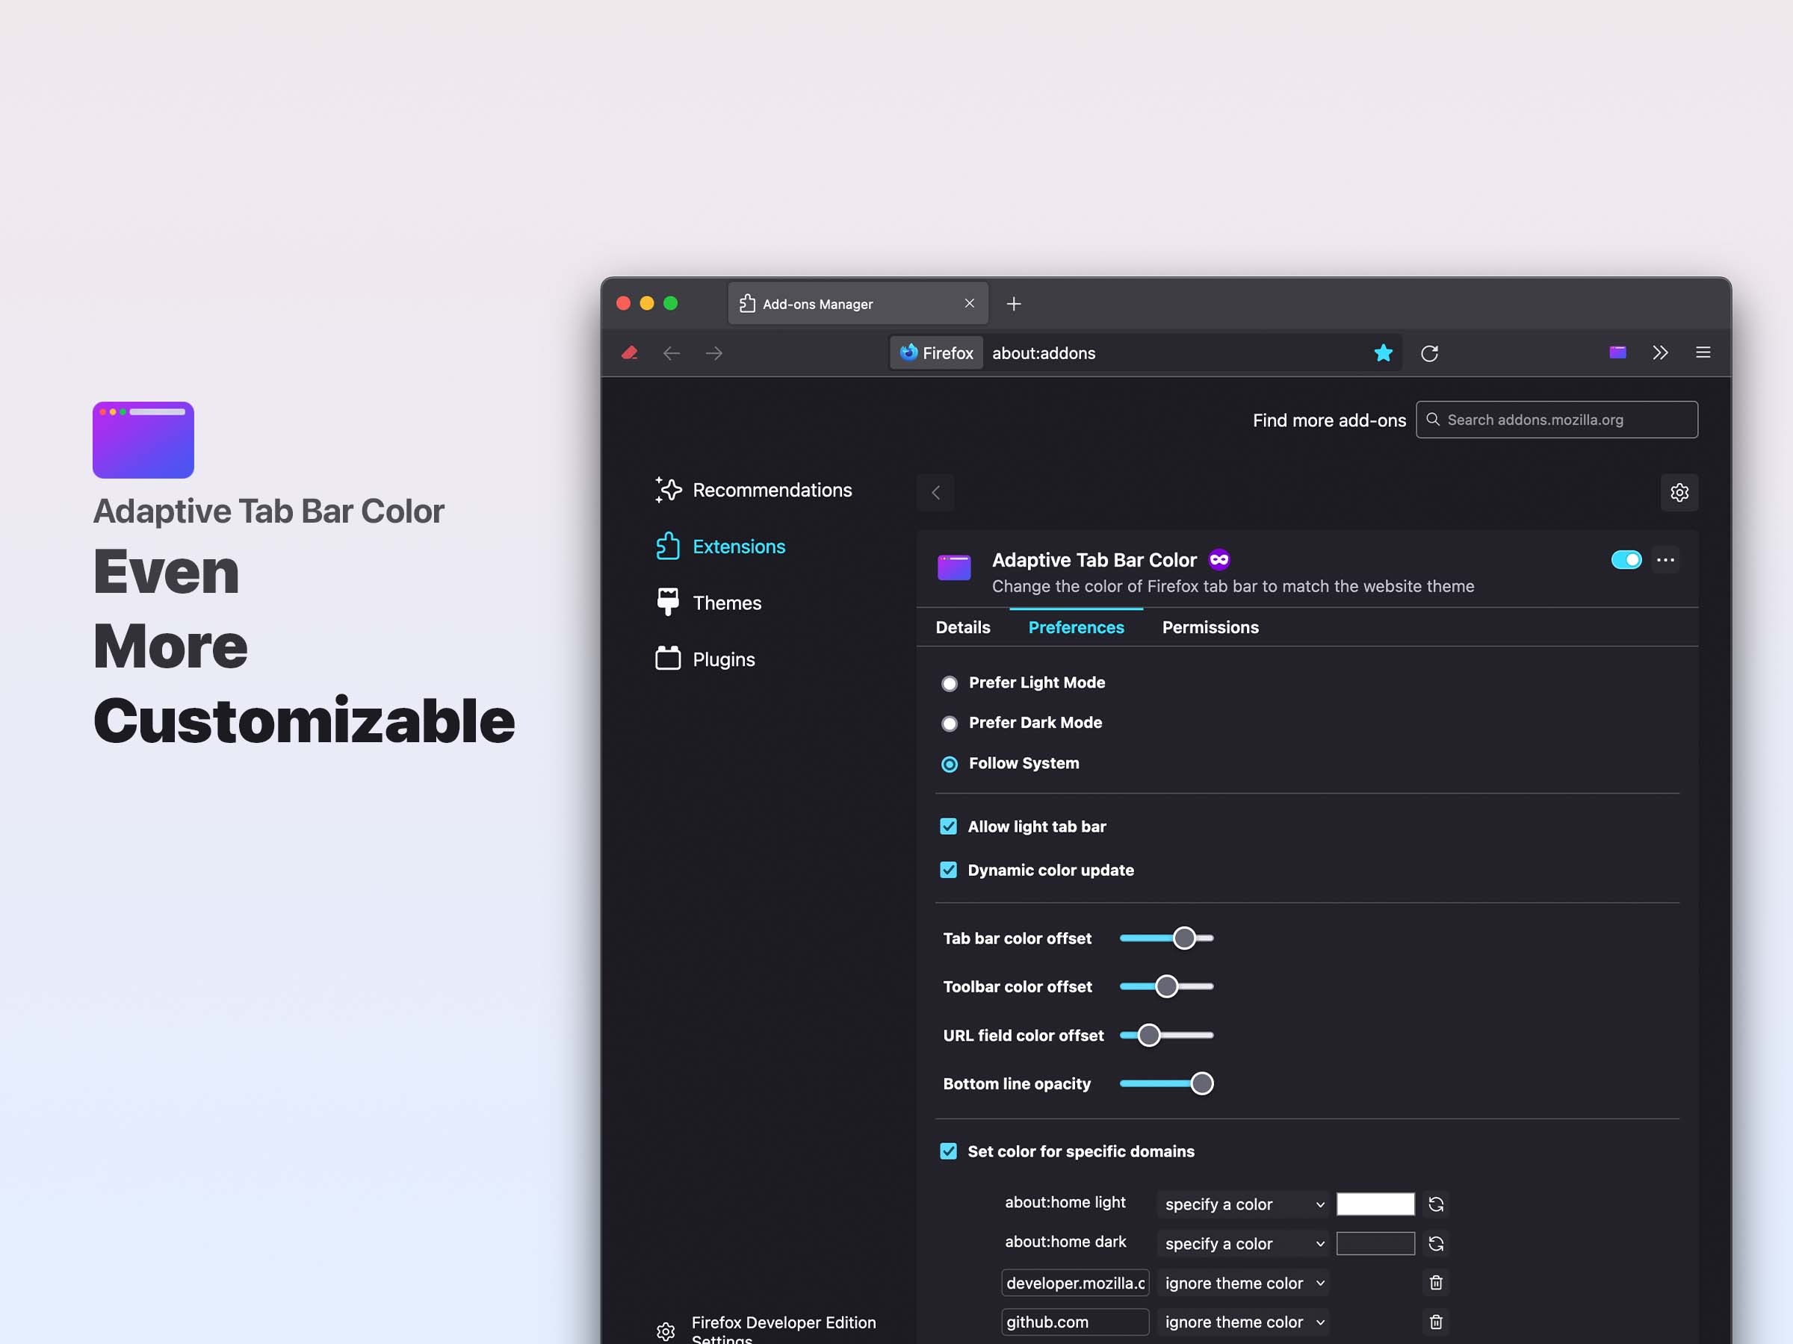Uncheck Set color for specific domains

click(x=948, y=1151)
